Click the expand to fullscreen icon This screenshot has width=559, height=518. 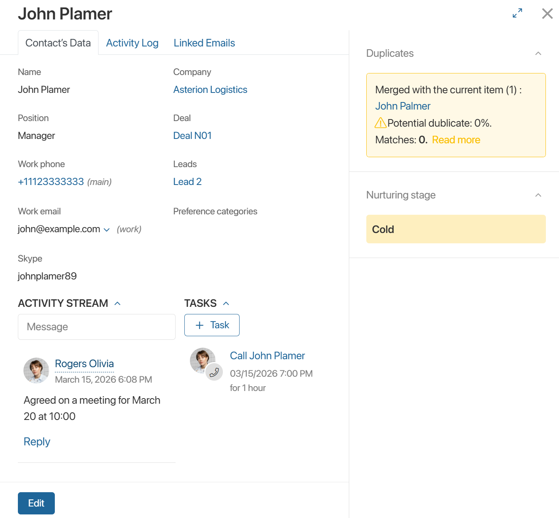(x=517, y=13)
